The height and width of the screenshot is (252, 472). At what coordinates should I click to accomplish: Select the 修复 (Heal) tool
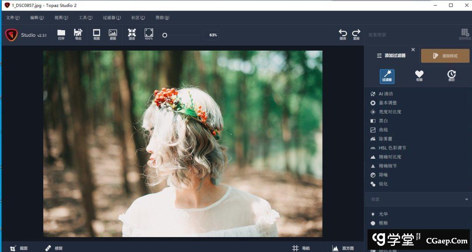[x=54, y=248]
